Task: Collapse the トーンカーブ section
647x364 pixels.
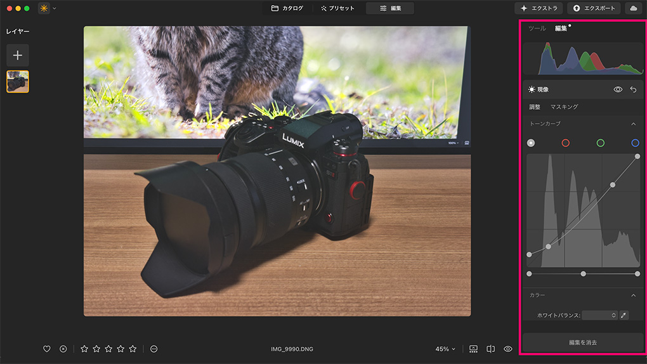Action: pos(634,124)
